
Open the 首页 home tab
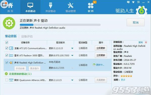pos(10,8)
